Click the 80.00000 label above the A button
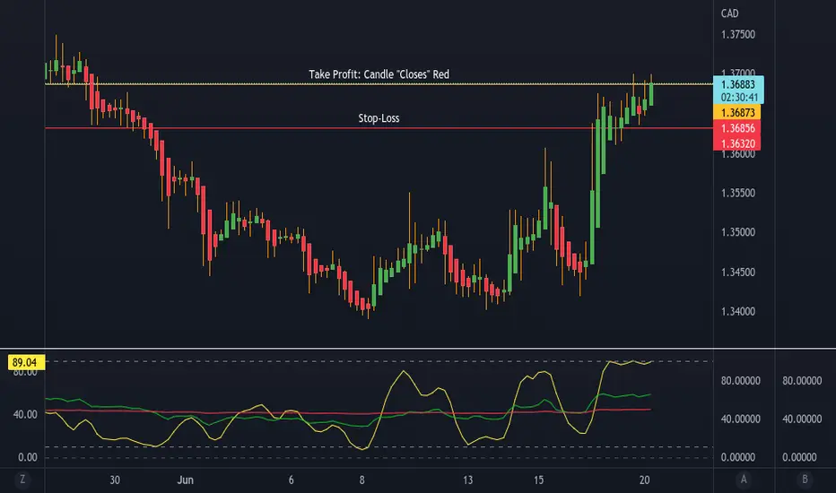The image size is (836, 493). coord(741,381)
